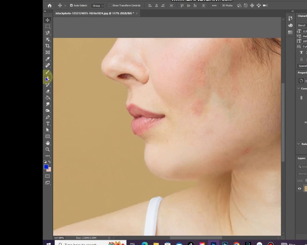
Task: Open the Auto-Select Group dropdown
Action: click(x=97, y=5)
